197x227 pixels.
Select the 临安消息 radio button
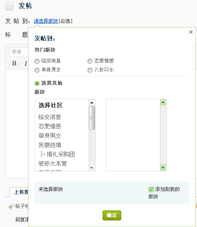[x=37, y=61]
